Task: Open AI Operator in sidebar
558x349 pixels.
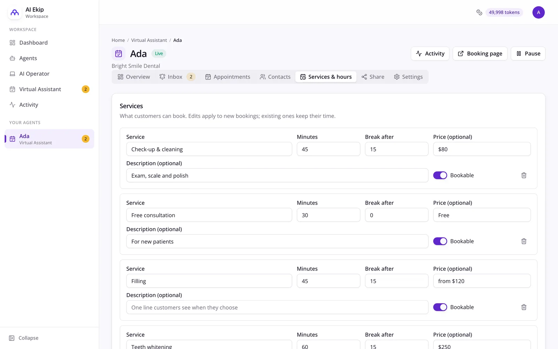Action: [x=49, y=74]
